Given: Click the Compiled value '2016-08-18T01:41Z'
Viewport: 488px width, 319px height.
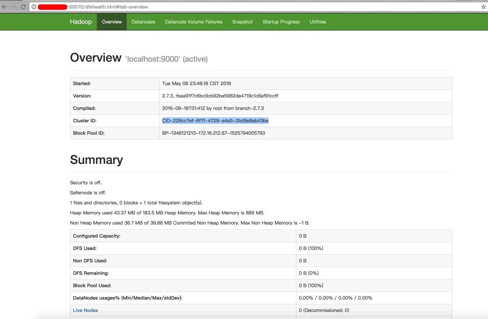Looking at the screenshot, I should pos(213,108).
